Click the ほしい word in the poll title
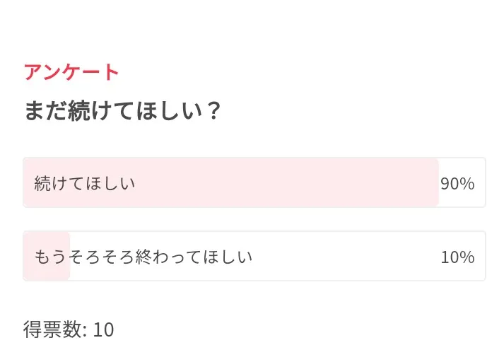Image resolution: width=504 pixels, height=362 pixels. [170, 110]
